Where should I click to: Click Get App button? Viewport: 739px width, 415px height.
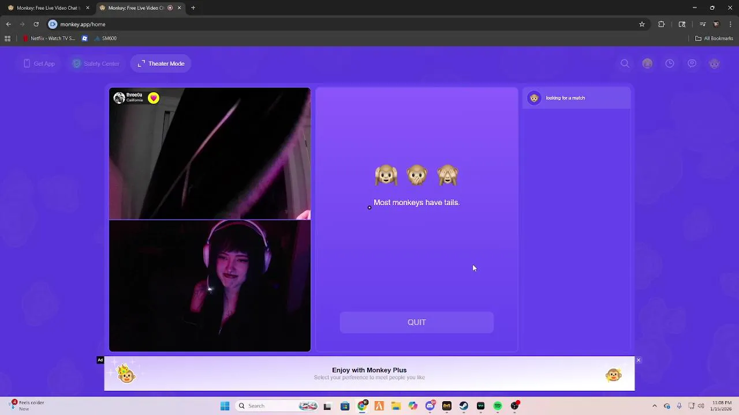(39, 63)
